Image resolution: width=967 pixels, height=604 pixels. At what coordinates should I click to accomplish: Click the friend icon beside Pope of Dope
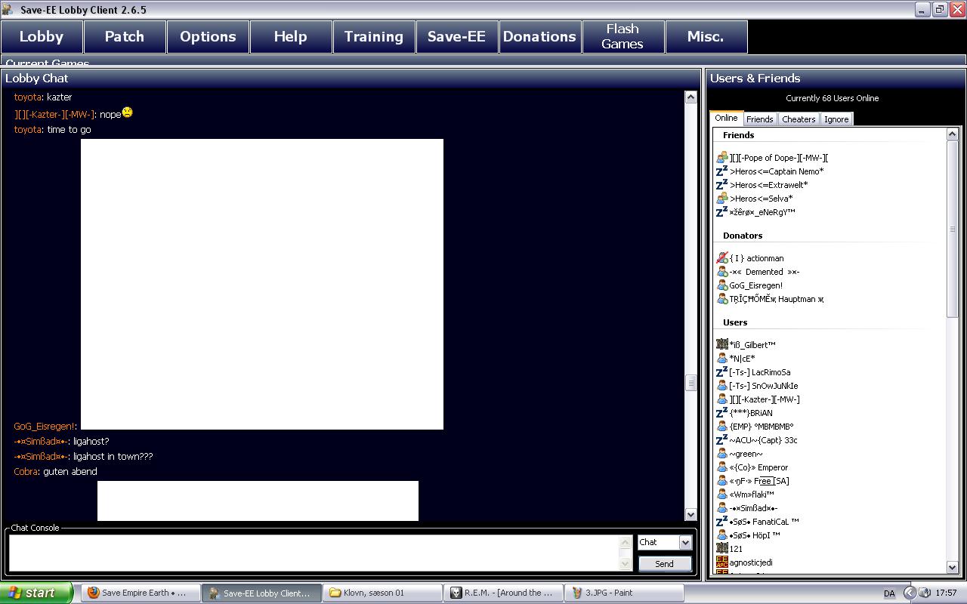[x=721, y=158]
